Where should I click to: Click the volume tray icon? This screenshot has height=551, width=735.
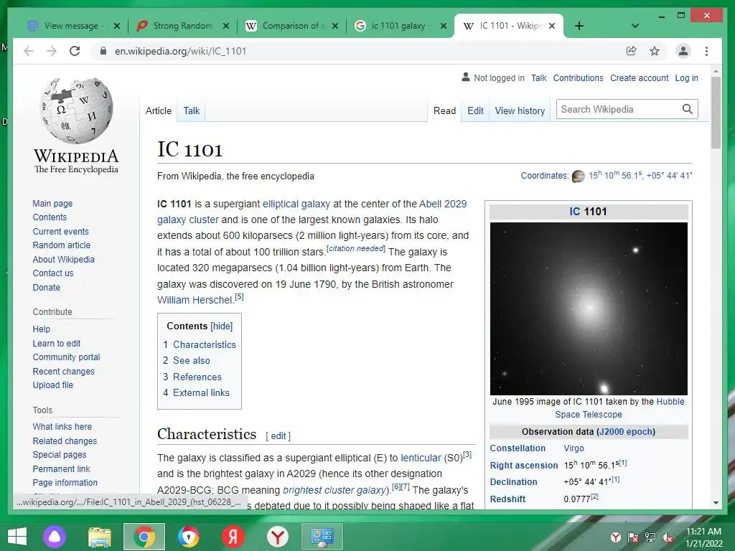[668, 537]
